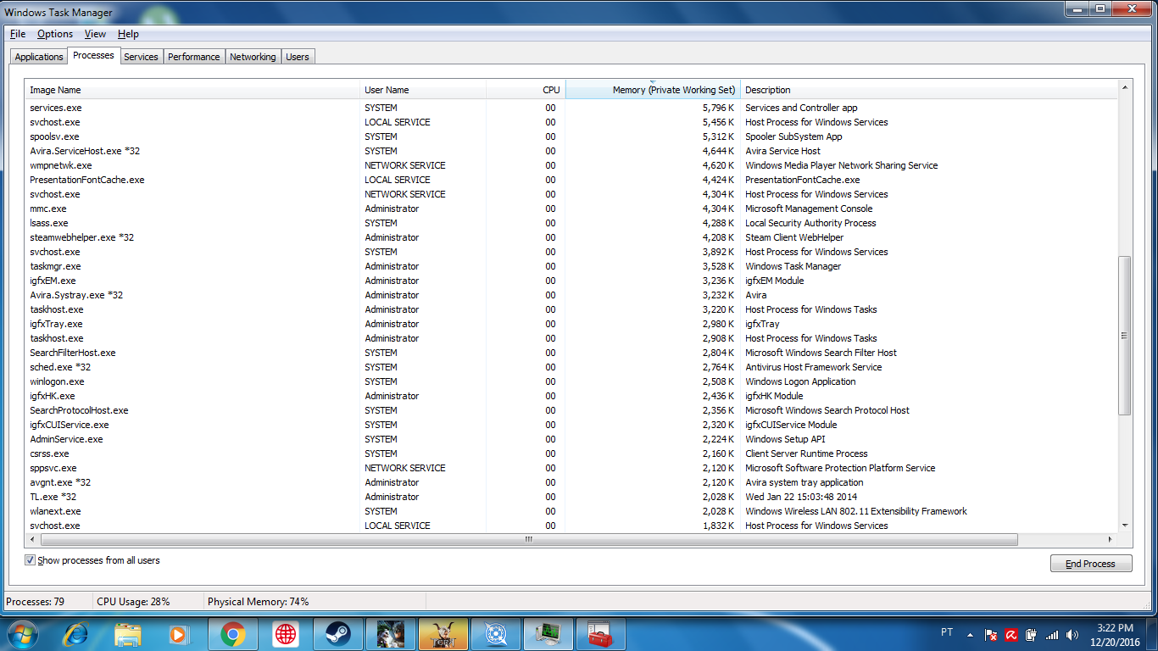Toggle Show processes from all users checkbox
Screen dimensions: 1158x651
click(x=31, y=560)
